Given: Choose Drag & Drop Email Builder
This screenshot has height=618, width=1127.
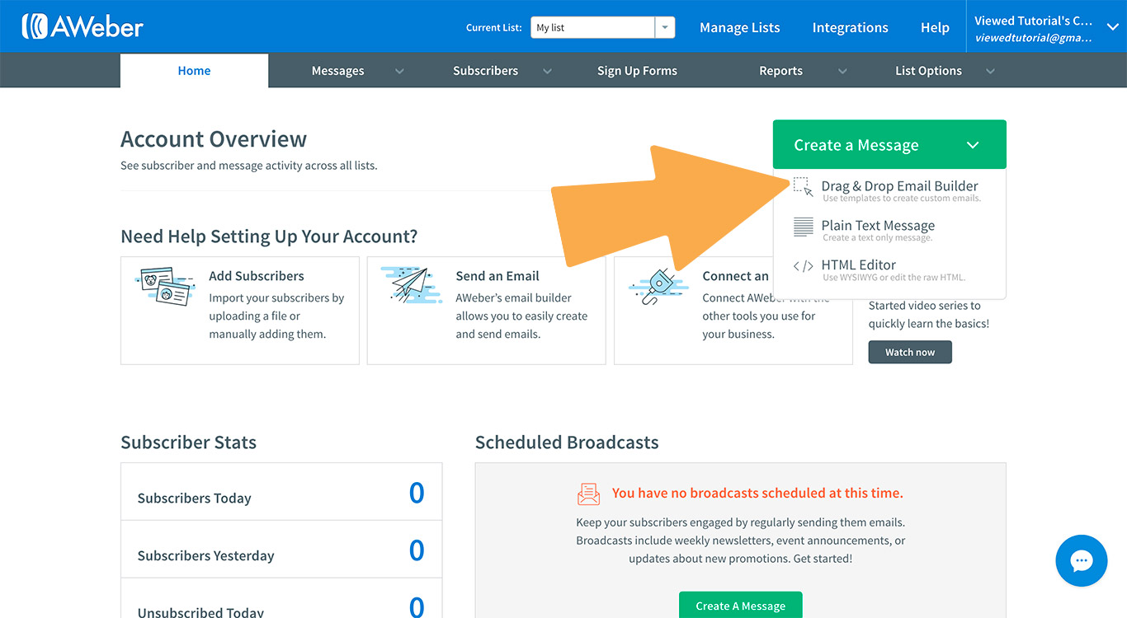Looking at the screenshot, I should pyautogui.click(x=889, y=190).
